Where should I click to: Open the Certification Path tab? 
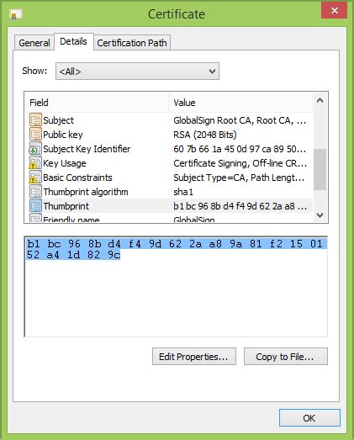pyautogui.click(x=132, y=43)
